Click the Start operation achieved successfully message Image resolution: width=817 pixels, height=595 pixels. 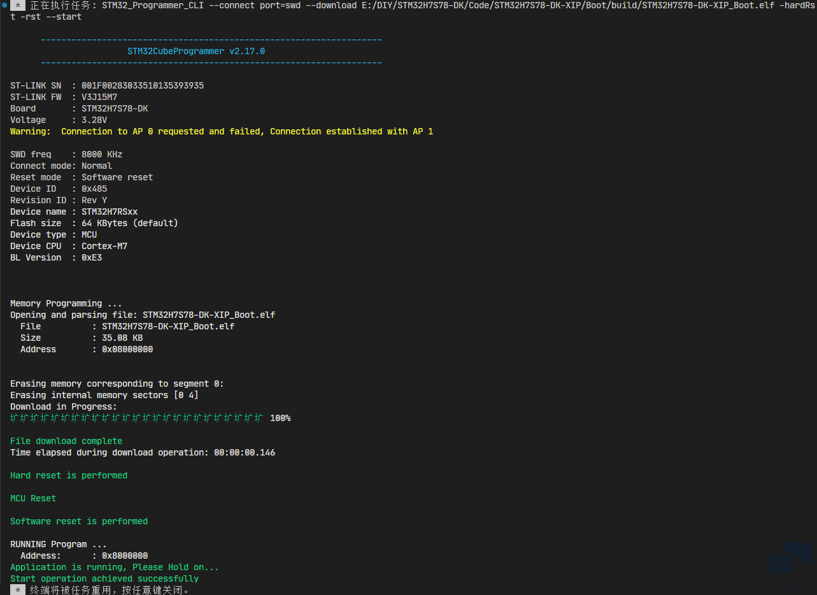[104, 578]
